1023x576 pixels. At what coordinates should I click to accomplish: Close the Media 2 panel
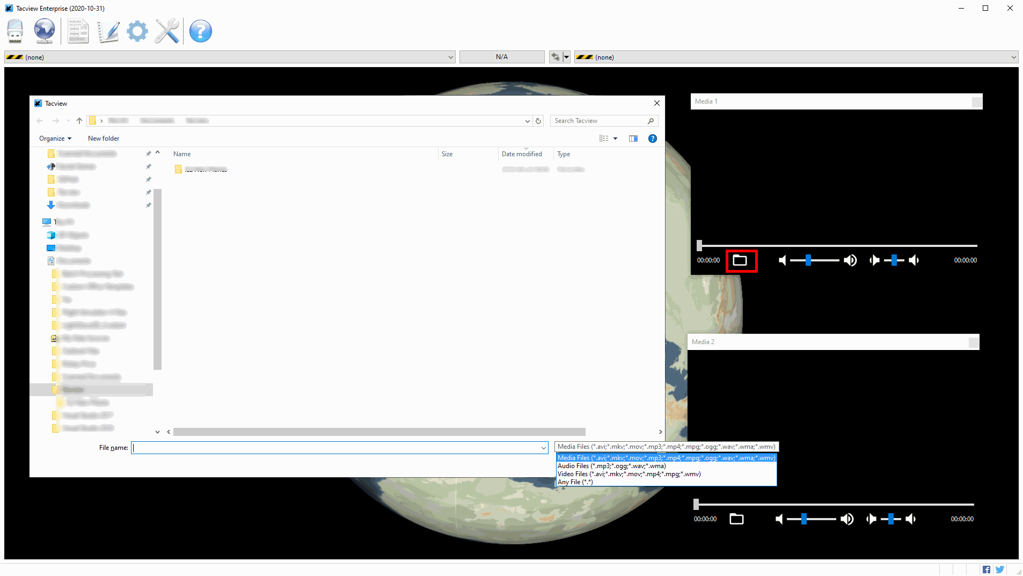point(974,342)
